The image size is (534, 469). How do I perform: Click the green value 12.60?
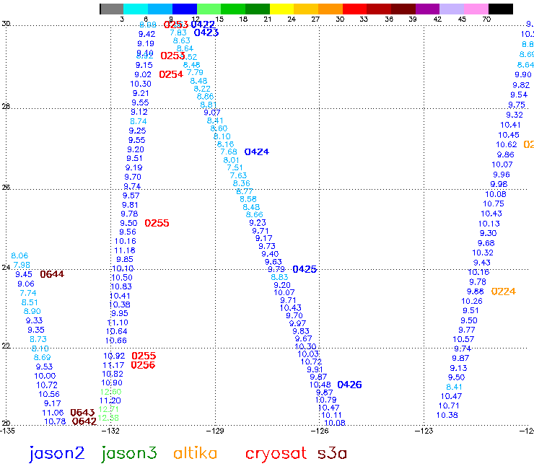110,392
